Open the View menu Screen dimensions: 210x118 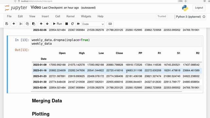coord(32,16)
